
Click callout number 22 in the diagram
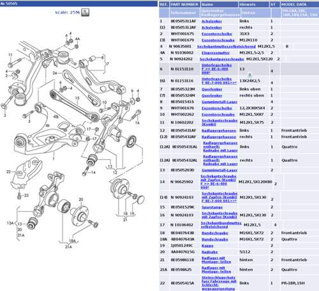tap(8, 172)
